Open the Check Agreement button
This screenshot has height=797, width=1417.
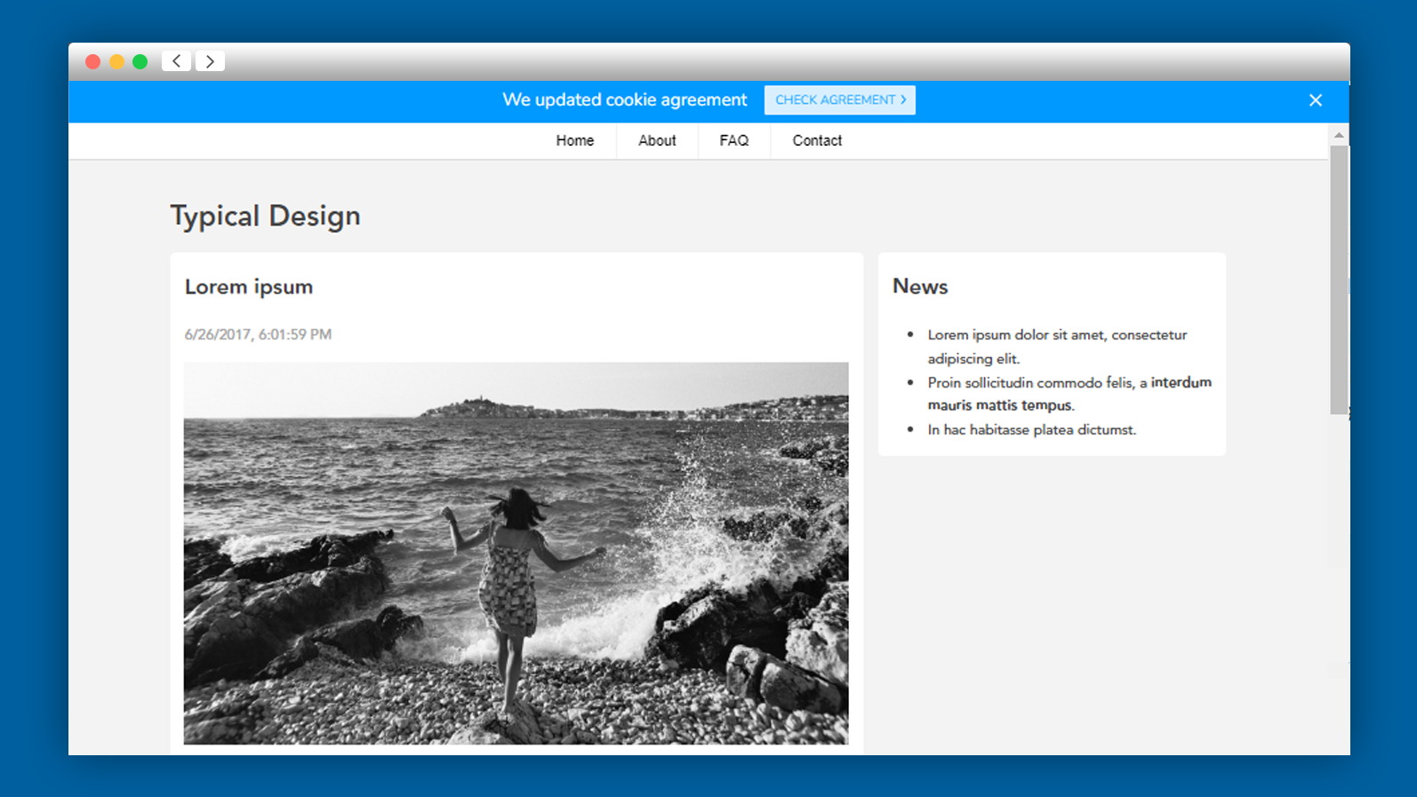point(839,100)
